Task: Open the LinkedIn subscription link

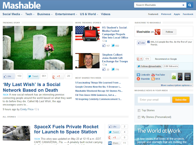Action: [144, 75]
